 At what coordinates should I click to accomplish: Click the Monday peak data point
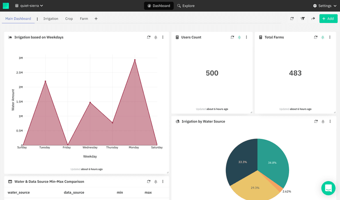coord(135,60)
